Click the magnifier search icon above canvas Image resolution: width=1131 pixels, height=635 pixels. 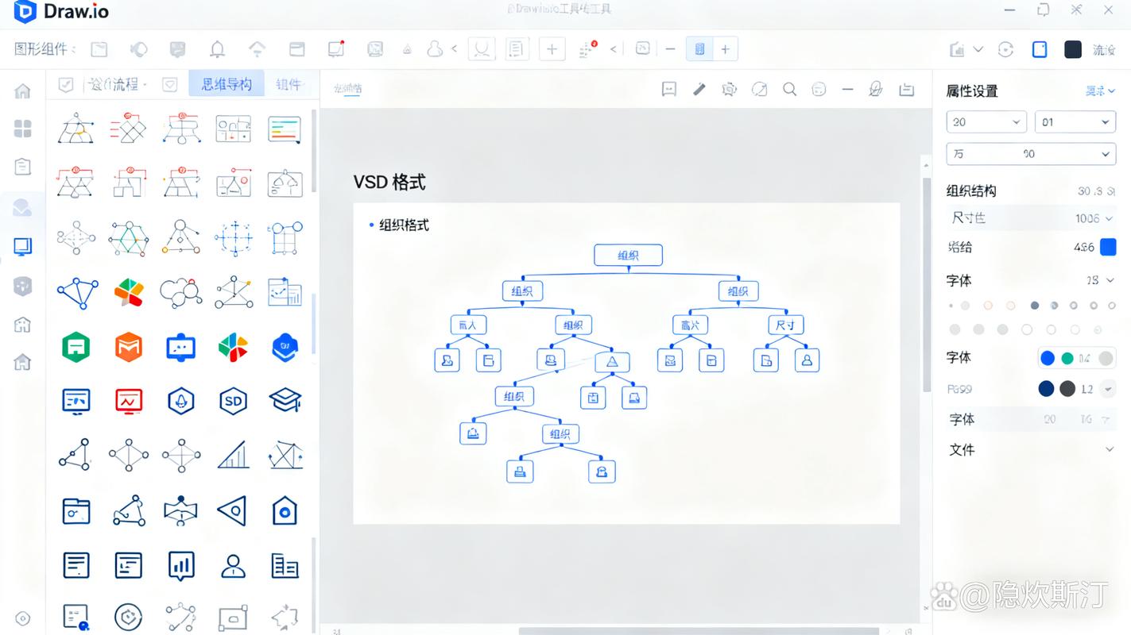[789, 89]
